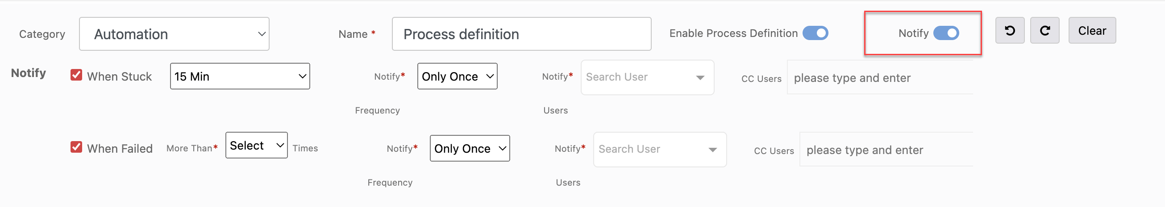This screenshot has height=207, width=1165.
Task: Open When Stuck Only Once frequency dropdown
Action: point(457,76)
